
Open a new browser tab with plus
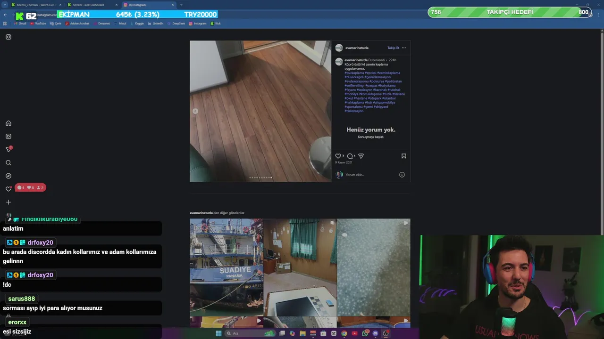coord(181,5)
